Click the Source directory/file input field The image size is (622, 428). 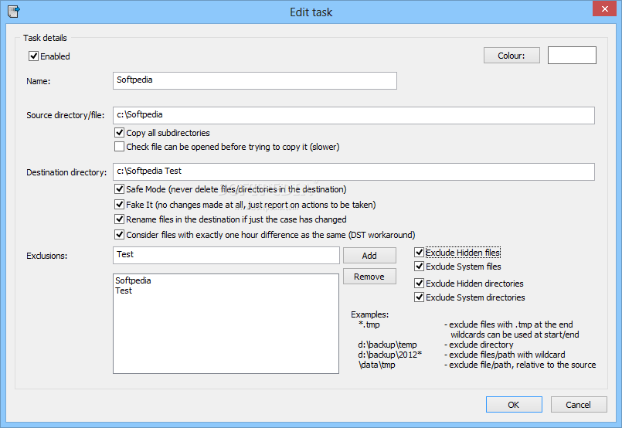point(353,115)
